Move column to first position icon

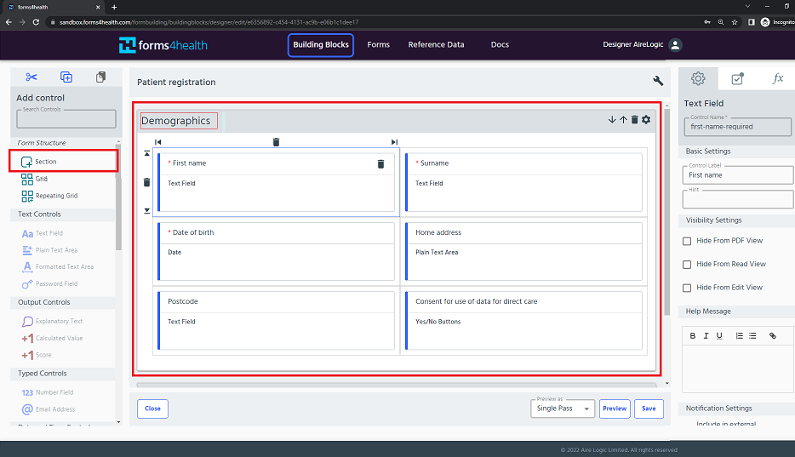(x=157, y=142)
